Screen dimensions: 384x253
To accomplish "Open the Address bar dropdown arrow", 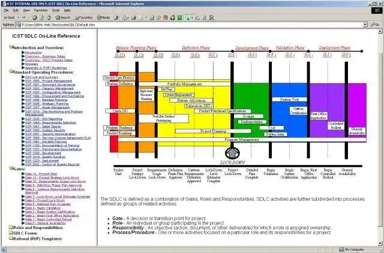I will tap(365, 25).
